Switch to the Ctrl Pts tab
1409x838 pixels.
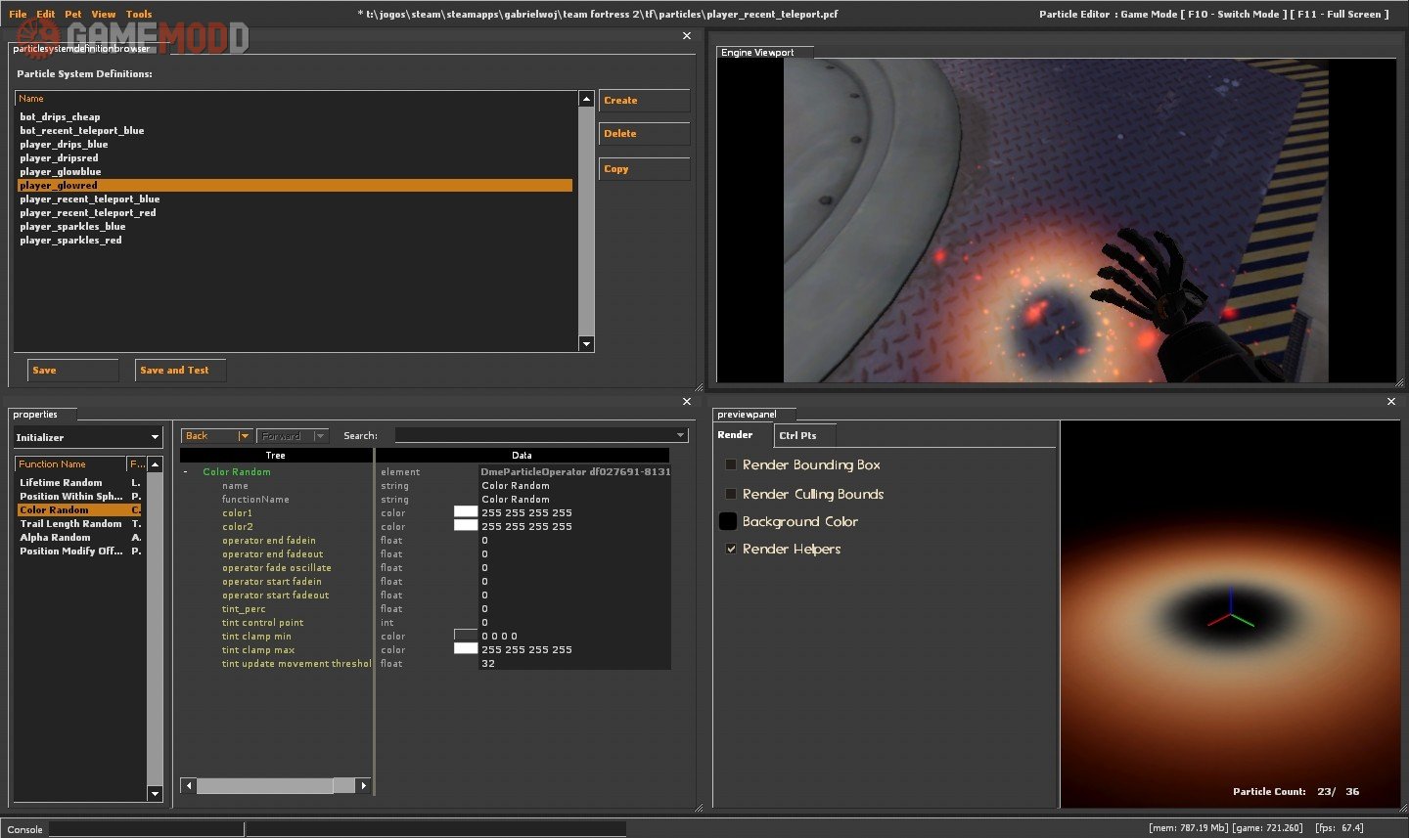(797, 435)
